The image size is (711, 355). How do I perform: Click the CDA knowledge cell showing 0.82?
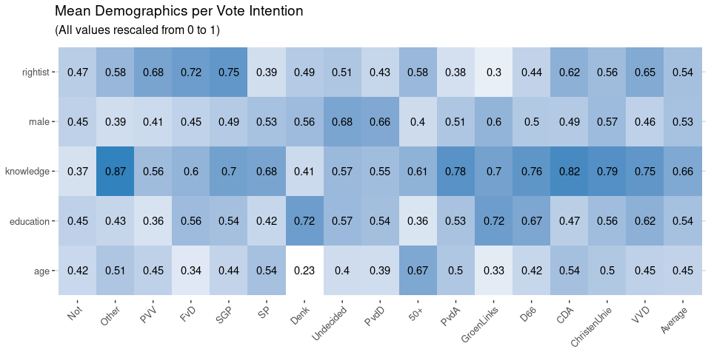point(569,171)
